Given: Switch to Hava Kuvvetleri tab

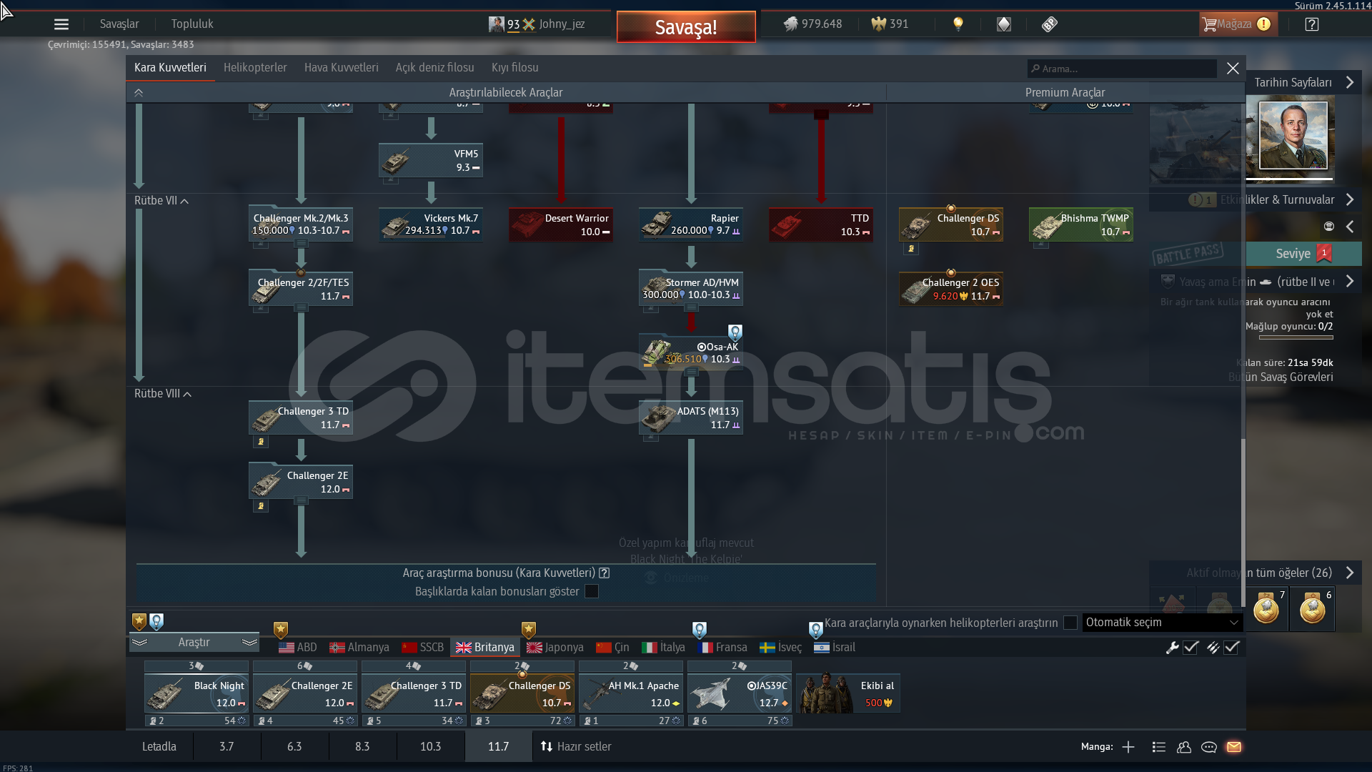Looking at the screenshot, I should [342, 68].
